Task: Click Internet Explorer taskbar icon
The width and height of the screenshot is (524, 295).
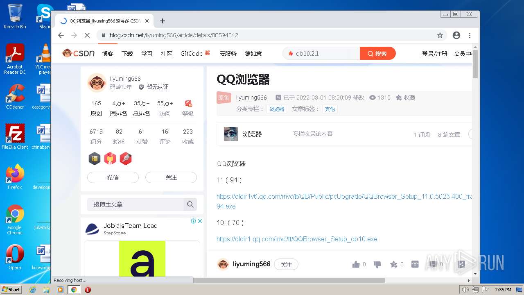Action: (32, 290)
